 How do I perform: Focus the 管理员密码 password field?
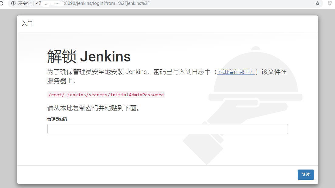coord(168,129)
